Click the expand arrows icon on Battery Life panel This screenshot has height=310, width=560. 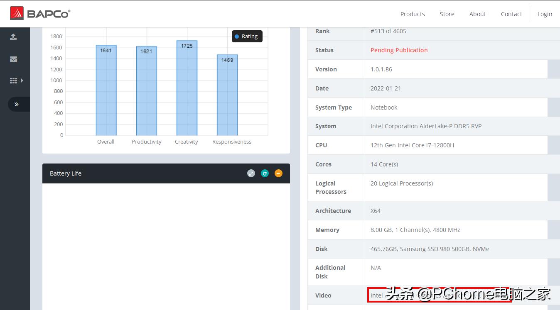point(251,173)
